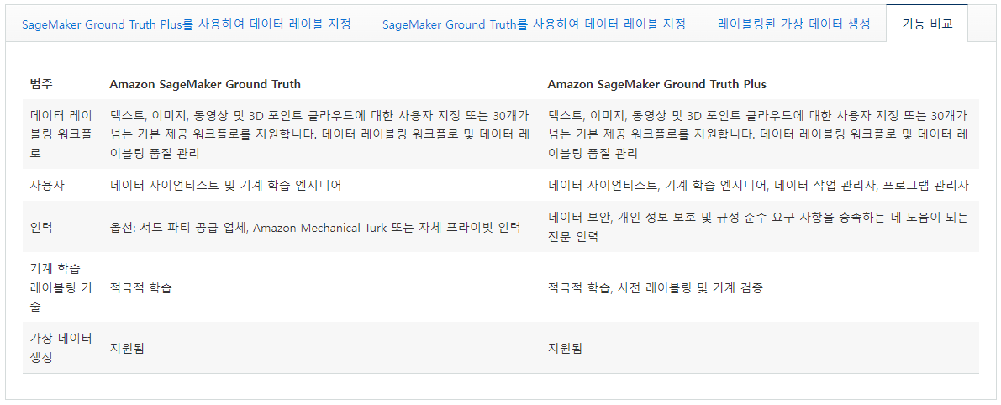Click the 지원됨 cell under Ground Truth column

[x=126, y=348]
